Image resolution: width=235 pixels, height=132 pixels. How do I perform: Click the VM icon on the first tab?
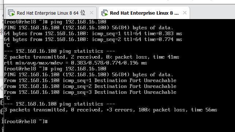pyautogui.click(x=11, y=13)
